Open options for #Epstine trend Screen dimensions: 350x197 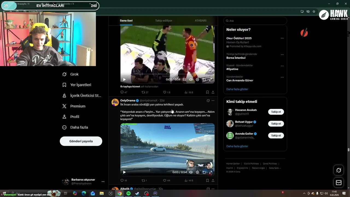click(x=282, y=66)
